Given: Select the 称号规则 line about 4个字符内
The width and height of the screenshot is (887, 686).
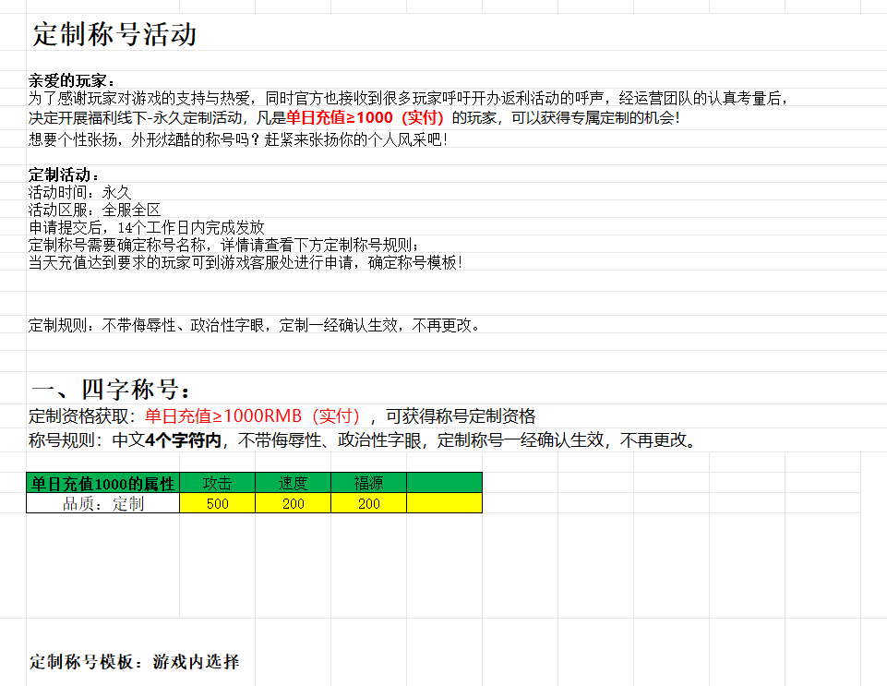Looking at the screenshot, I should (x=362, y=440).
